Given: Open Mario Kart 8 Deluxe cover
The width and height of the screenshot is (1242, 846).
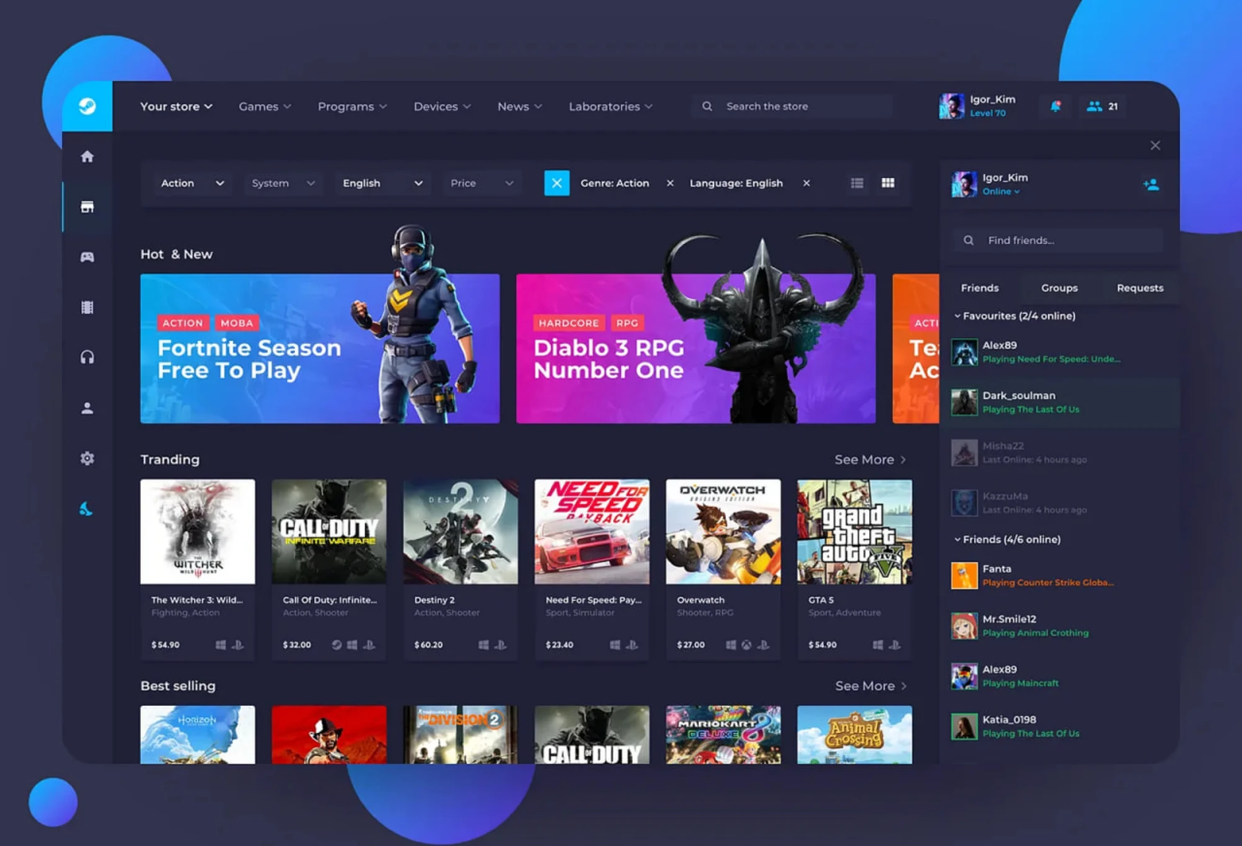Looking at the screenshot, I should (723, 734).
